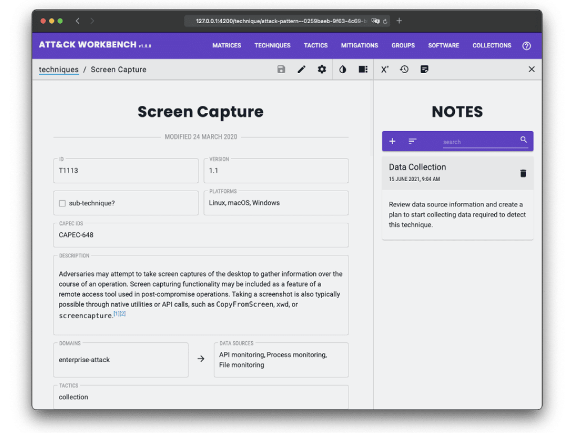This screenshot has height=433, width=578.
Task: Click the sticky notes icon
Action: pos(425,69)
